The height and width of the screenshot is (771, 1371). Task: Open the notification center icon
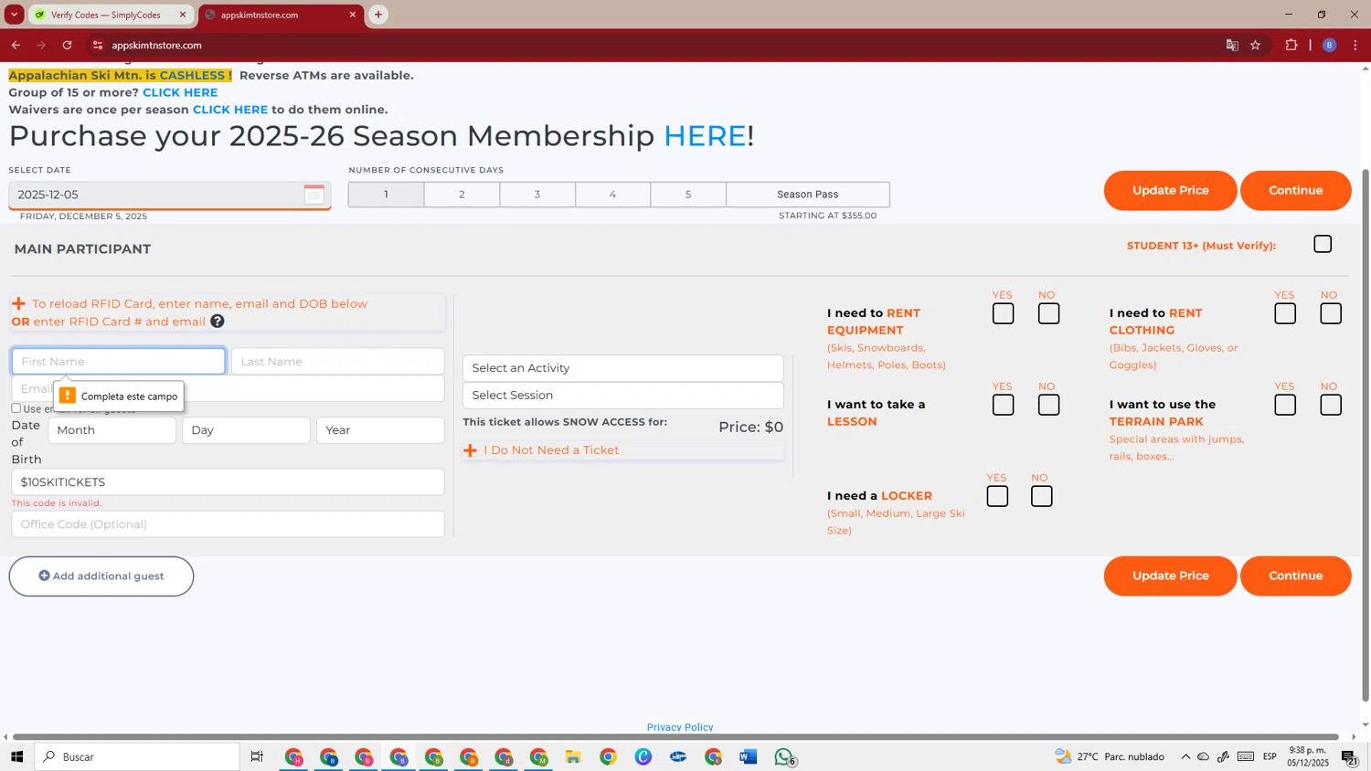pos(1349,756)
